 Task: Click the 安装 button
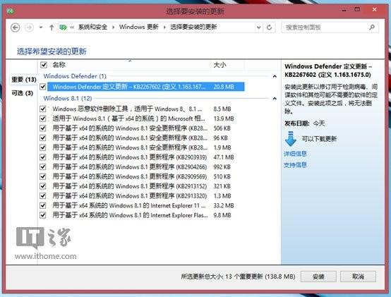click(318, 277)
